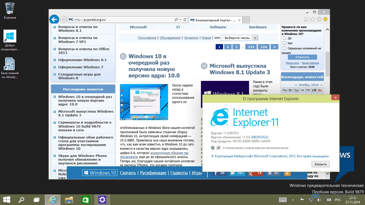Click the taskbar Search magnifier

(21, 200)
